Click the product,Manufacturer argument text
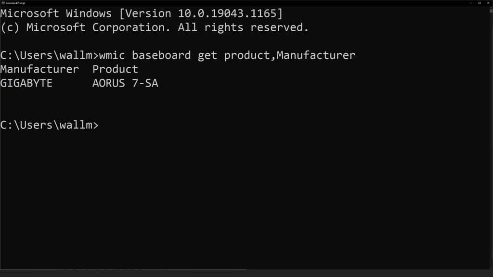 coord(290,55)
